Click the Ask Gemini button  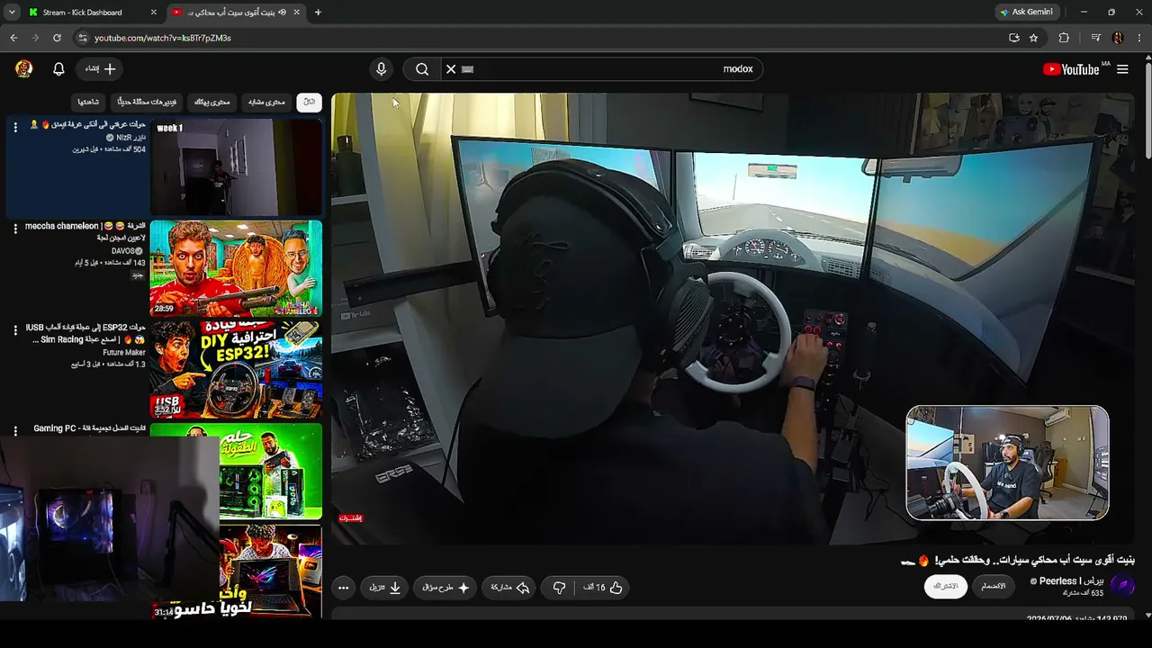pos(1026,13)
